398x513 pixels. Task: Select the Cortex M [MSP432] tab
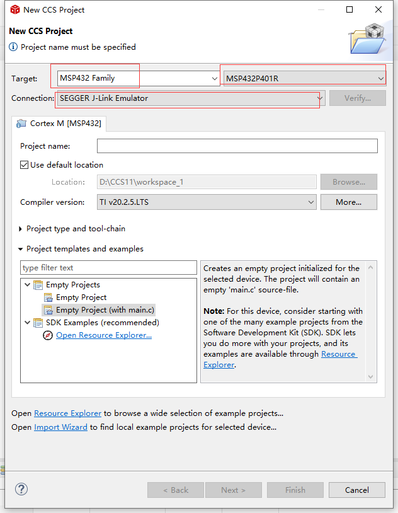point(59,124)
